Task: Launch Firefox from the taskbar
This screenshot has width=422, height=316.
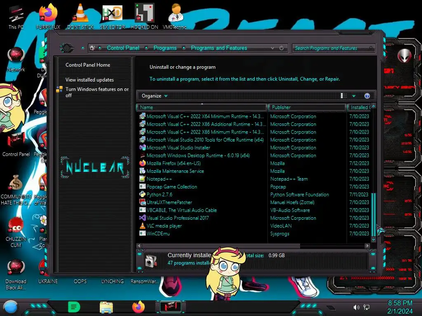Action: [x=138, y=307]
